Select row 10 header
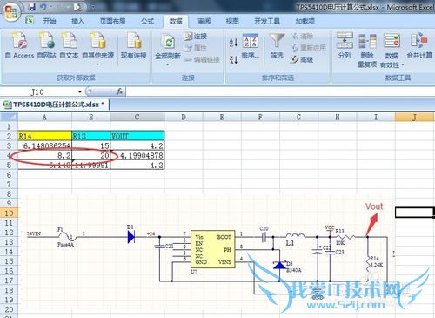The width and height of the screenshot is (435, 318). tap(9, 213)
